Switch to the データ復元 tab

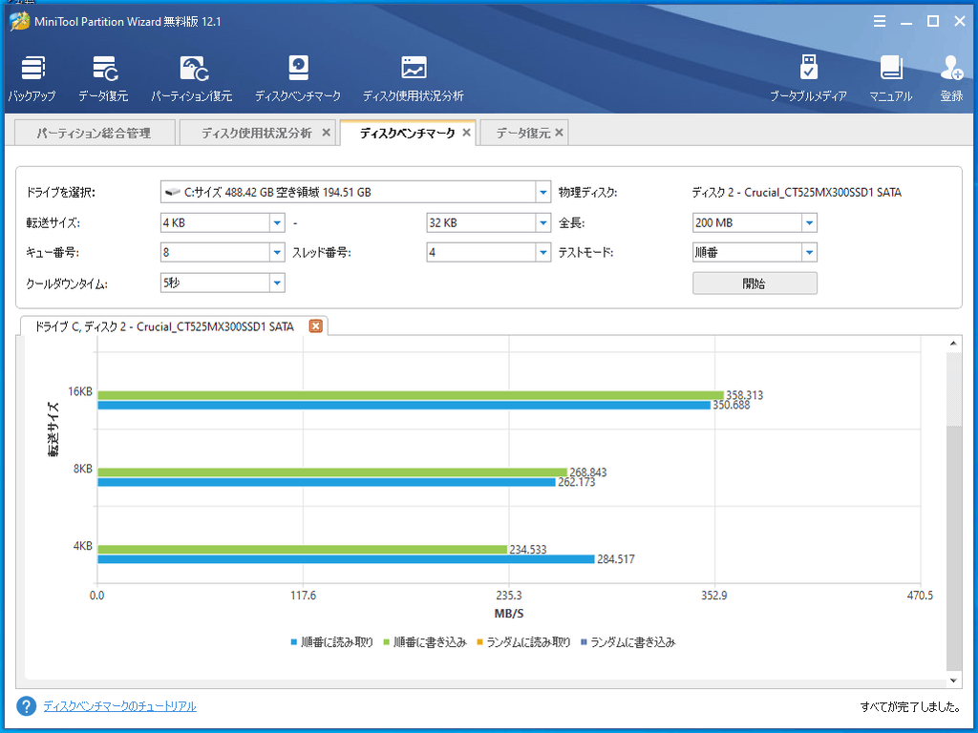(x=522, y=133)
